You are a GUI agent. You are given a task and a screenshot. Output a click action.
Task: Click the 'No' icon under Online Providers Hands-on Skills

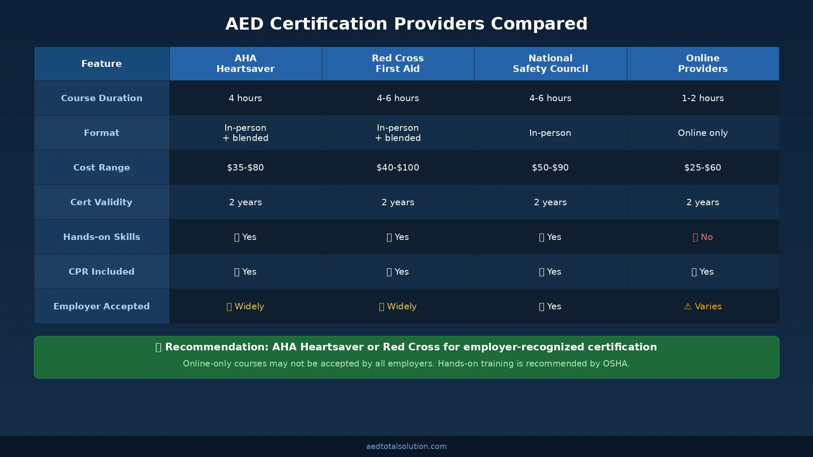[695, 237]
